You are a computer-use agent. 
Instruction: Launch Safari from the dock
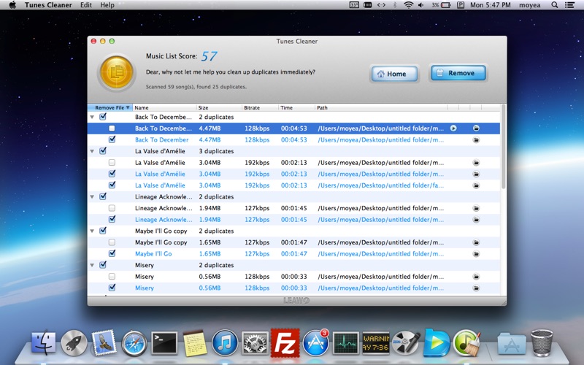tap(134, 343)
